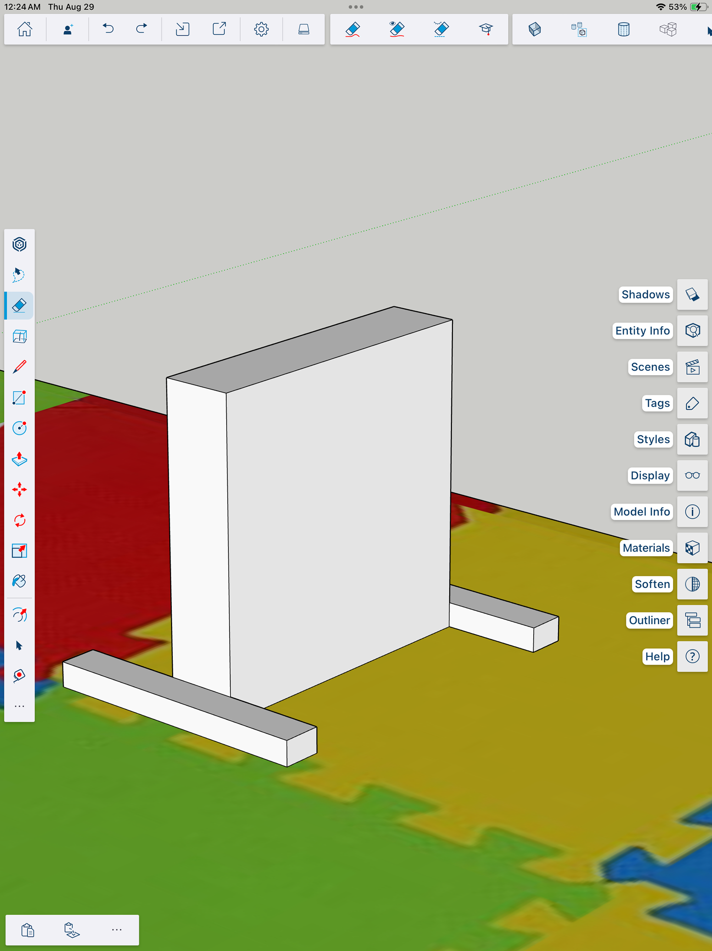Expand the left toolbar's more options ellipsis
Image resolution: width=712 pixels, height=951 pixels.
(19, 706)
